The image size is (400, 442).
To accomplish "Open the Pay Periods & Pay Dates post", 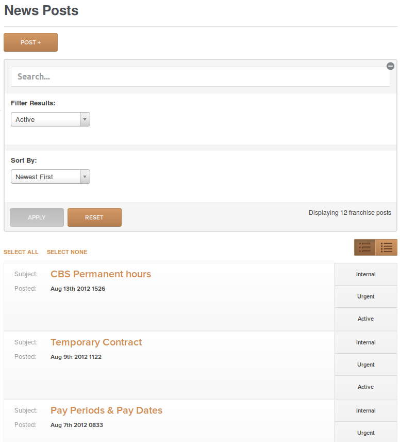I will coord(106,411).
